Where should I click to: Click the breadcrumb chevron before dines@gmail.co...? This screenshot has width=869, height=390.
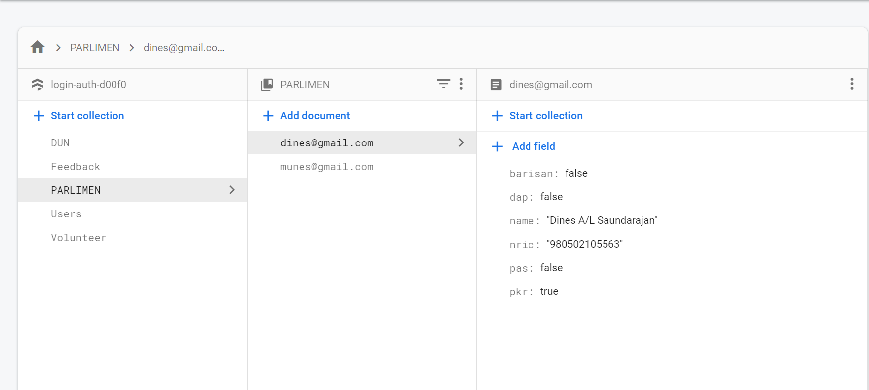pyautogui.click(x=132, y=48)
